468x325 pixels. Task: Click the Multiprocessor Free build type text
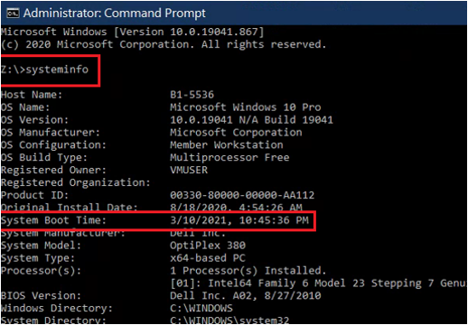[229, 158]
